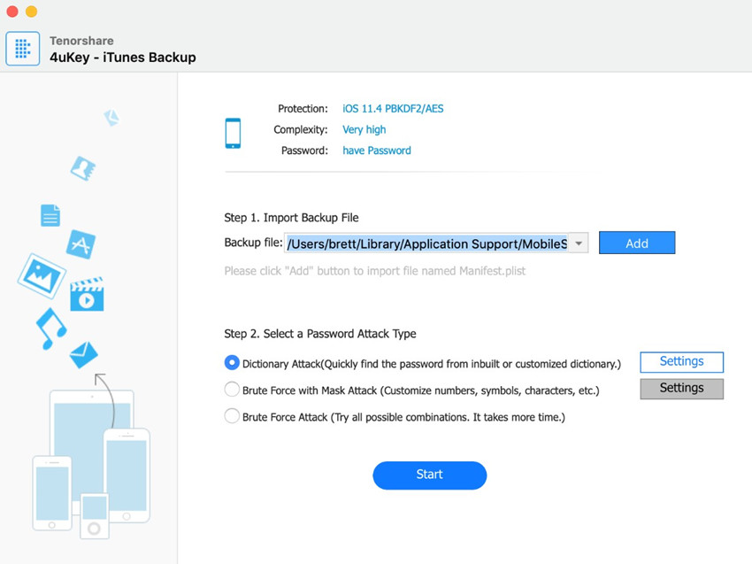
Task: Click the red close window button
Action: [x=12, y=11]
